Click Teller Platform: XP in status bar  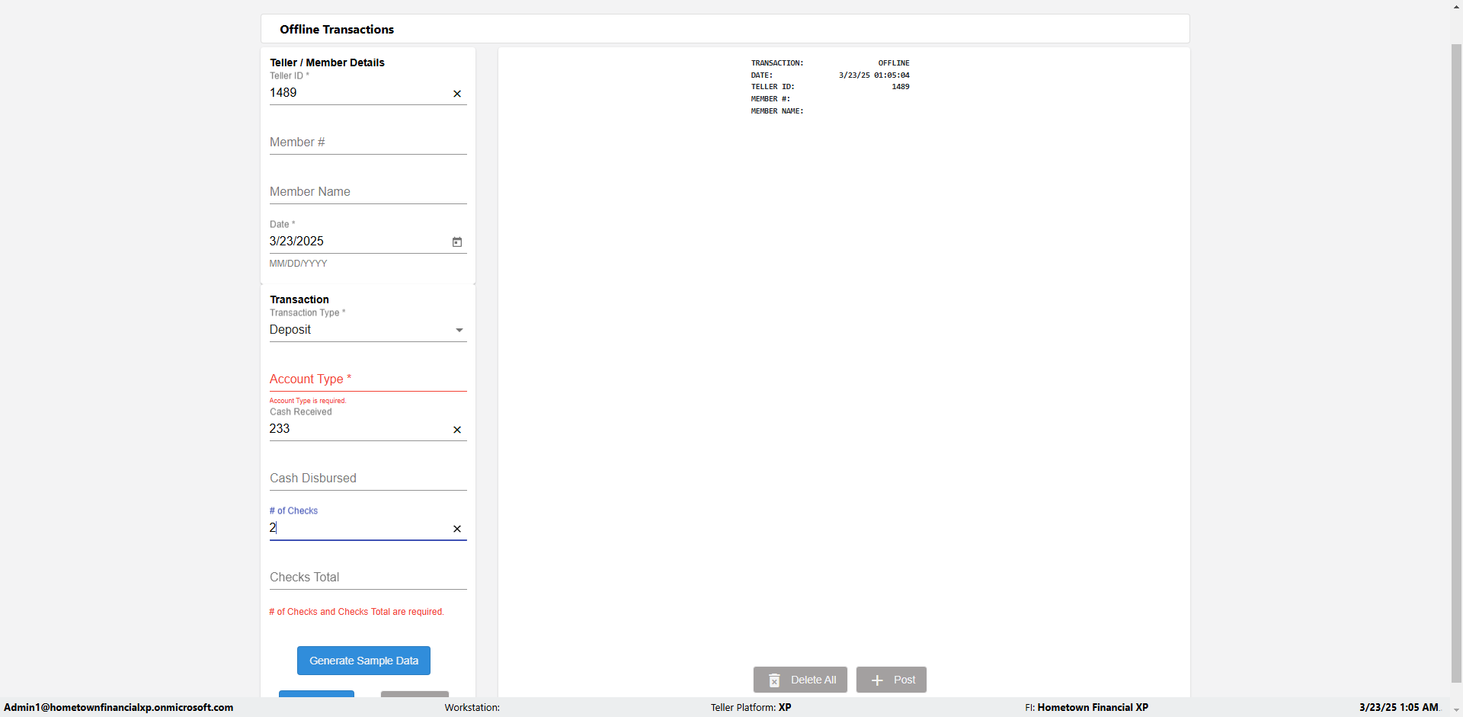(751, 708)
